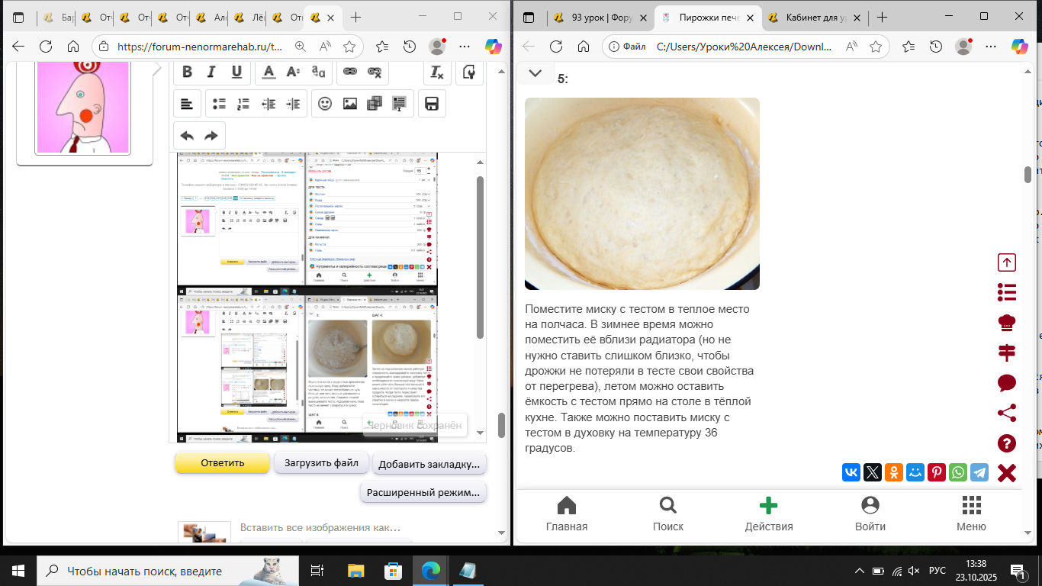This screenshot has width=1042, height=586.
Task: Click the Загрузить файл button
Action: 321,463
